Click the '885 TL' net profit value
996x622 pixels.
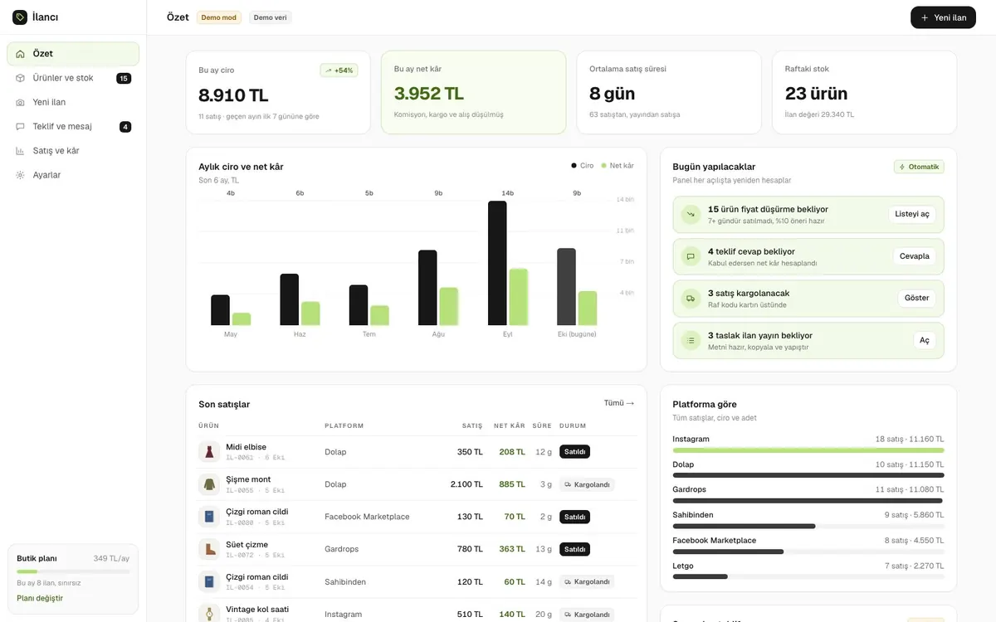point(512,484)
